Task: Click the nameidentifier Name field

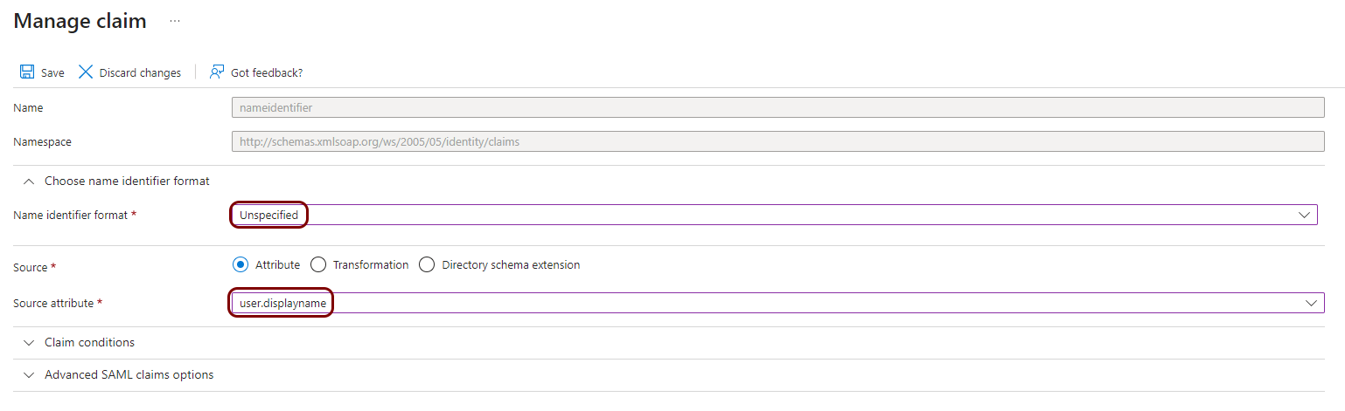Action: [x=777, y=107]
